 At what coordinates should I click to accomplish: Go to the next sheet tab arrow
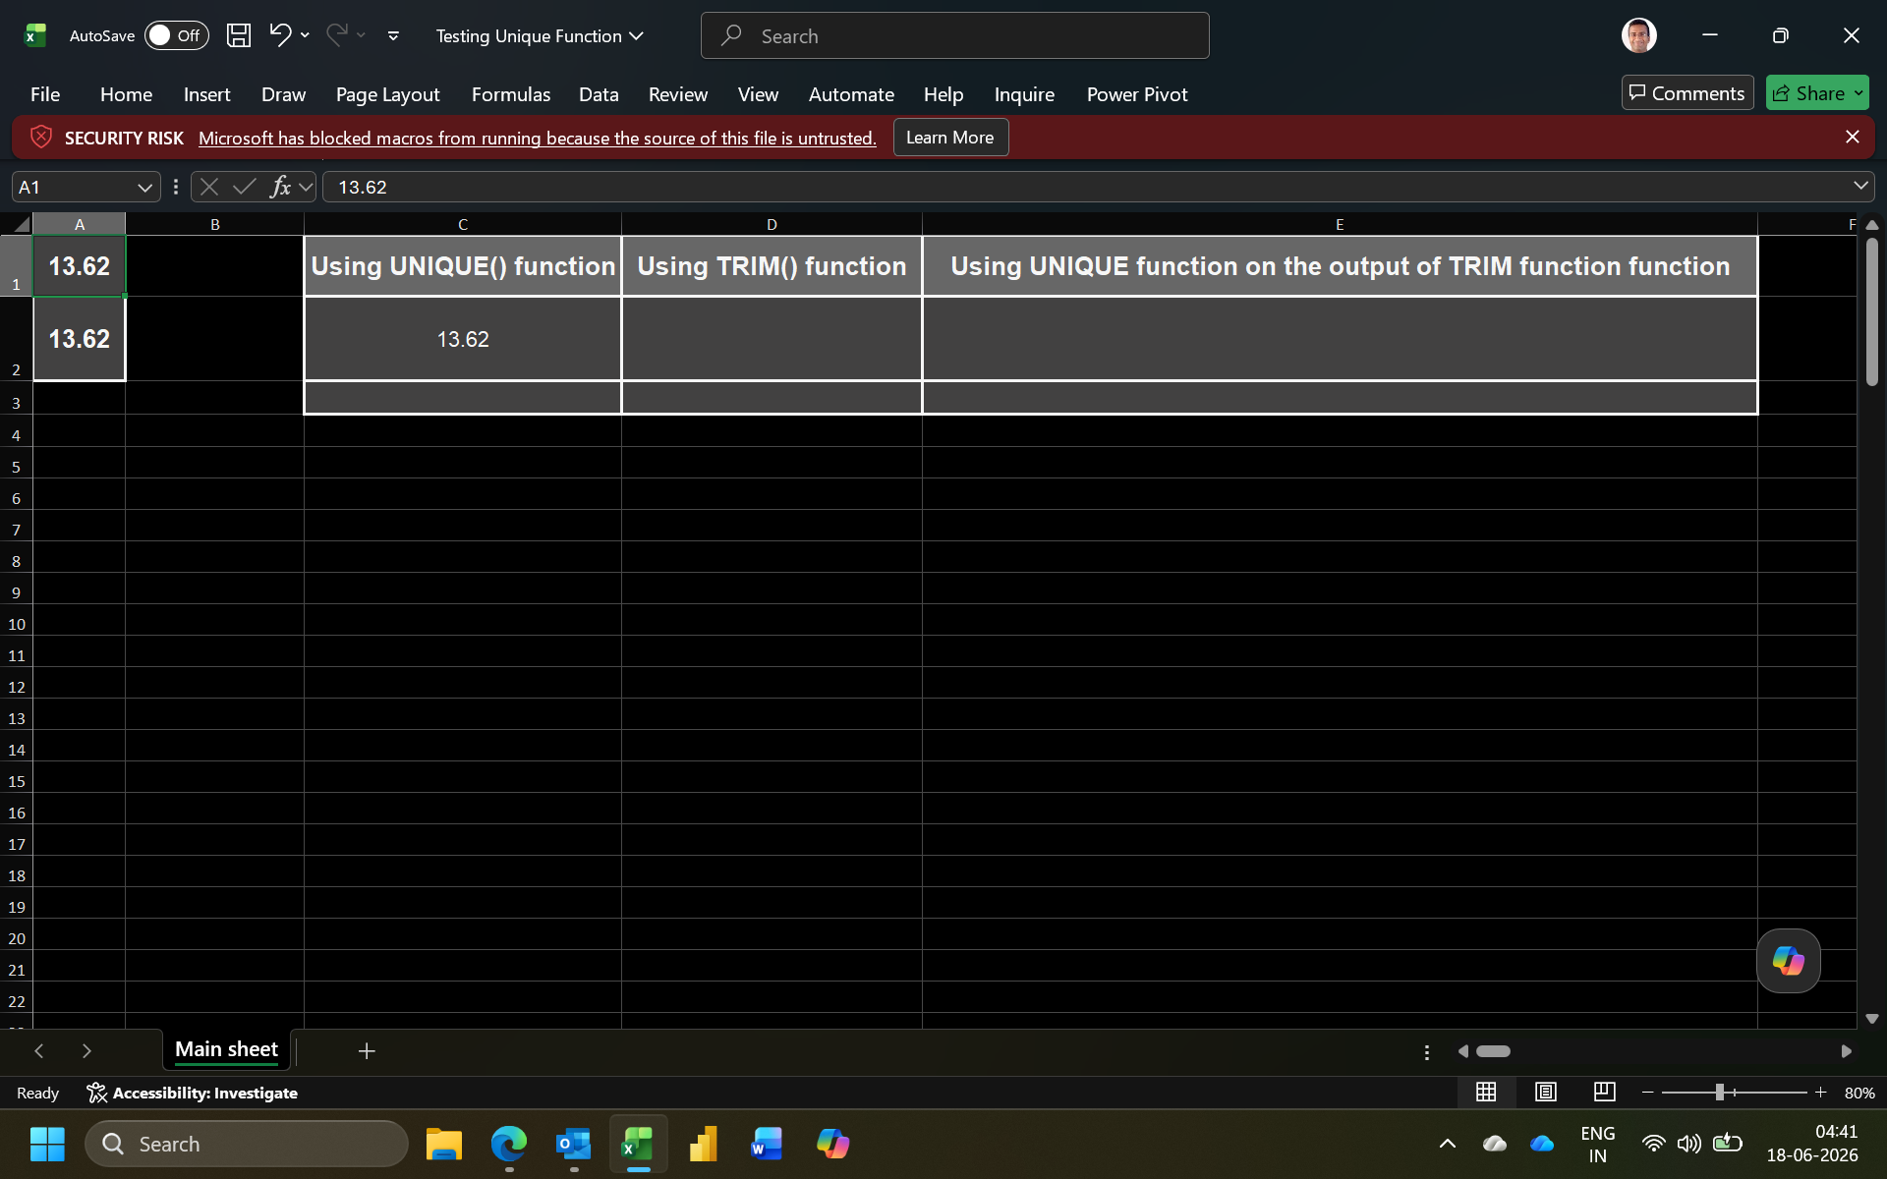pyautogui.click(x=86, y=1050)
